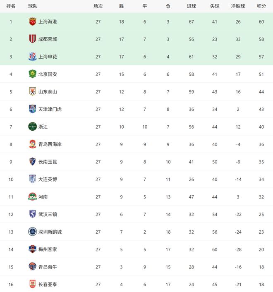273x292 pixels.
Task: Click the 青岛西海岸 red logo
Action: (x=32, y=144)
